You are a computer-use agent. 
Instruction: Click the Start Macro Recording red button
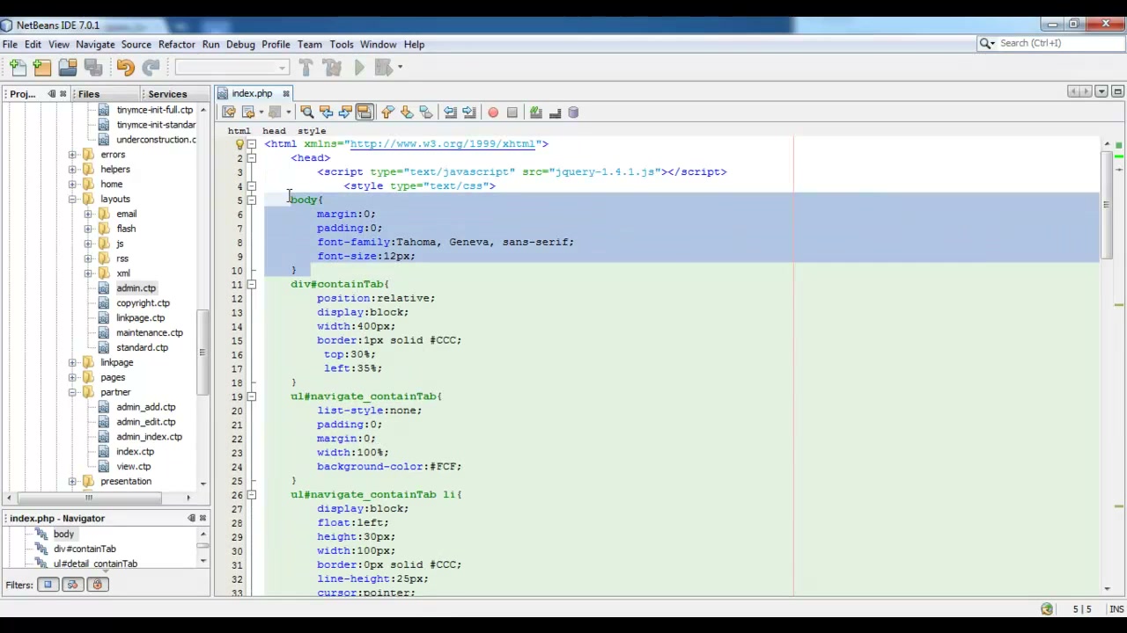pyautogui.click(x=493, y=113)
